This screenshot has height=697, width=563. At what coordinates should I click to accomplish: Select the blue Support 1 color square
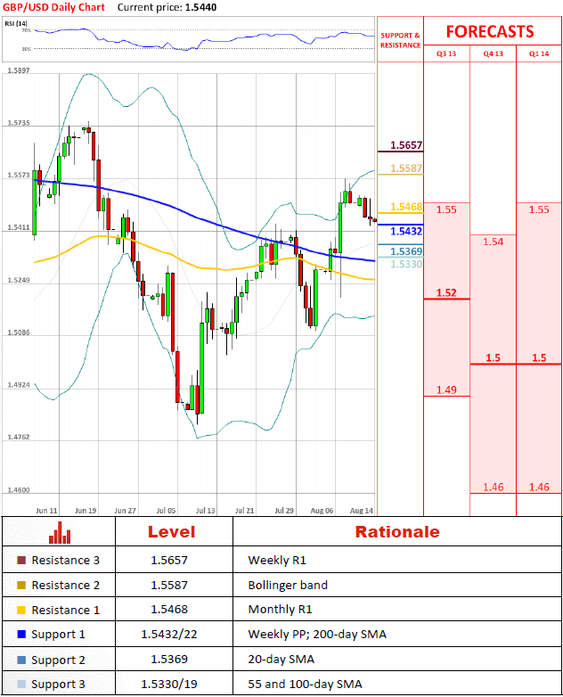(x=21, y=635)
